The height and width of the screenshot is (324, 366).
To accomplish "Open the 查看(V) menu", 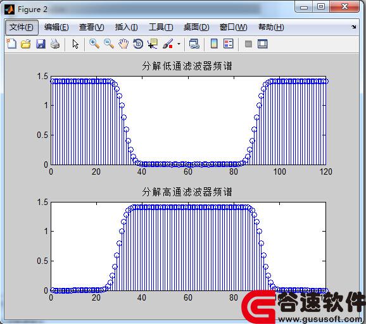I will (91, 27).
